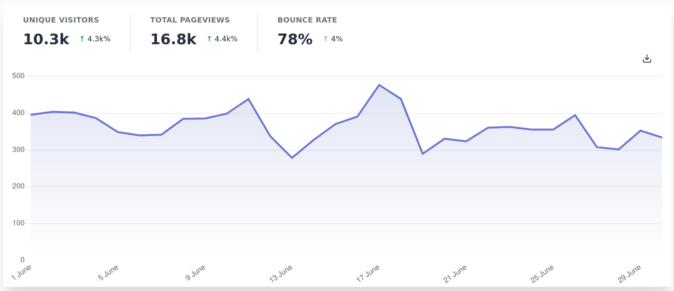Click the 4.3k% visitors change percentage
Image resolution: width=674 pixels, height=291 pixels.
(99, 39)
